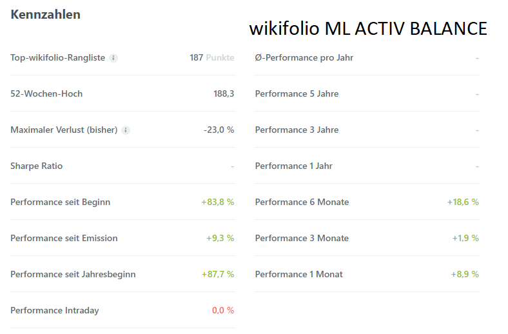Click the Performance Intraday label
This screenshot has height=334, width=508.
55,311
